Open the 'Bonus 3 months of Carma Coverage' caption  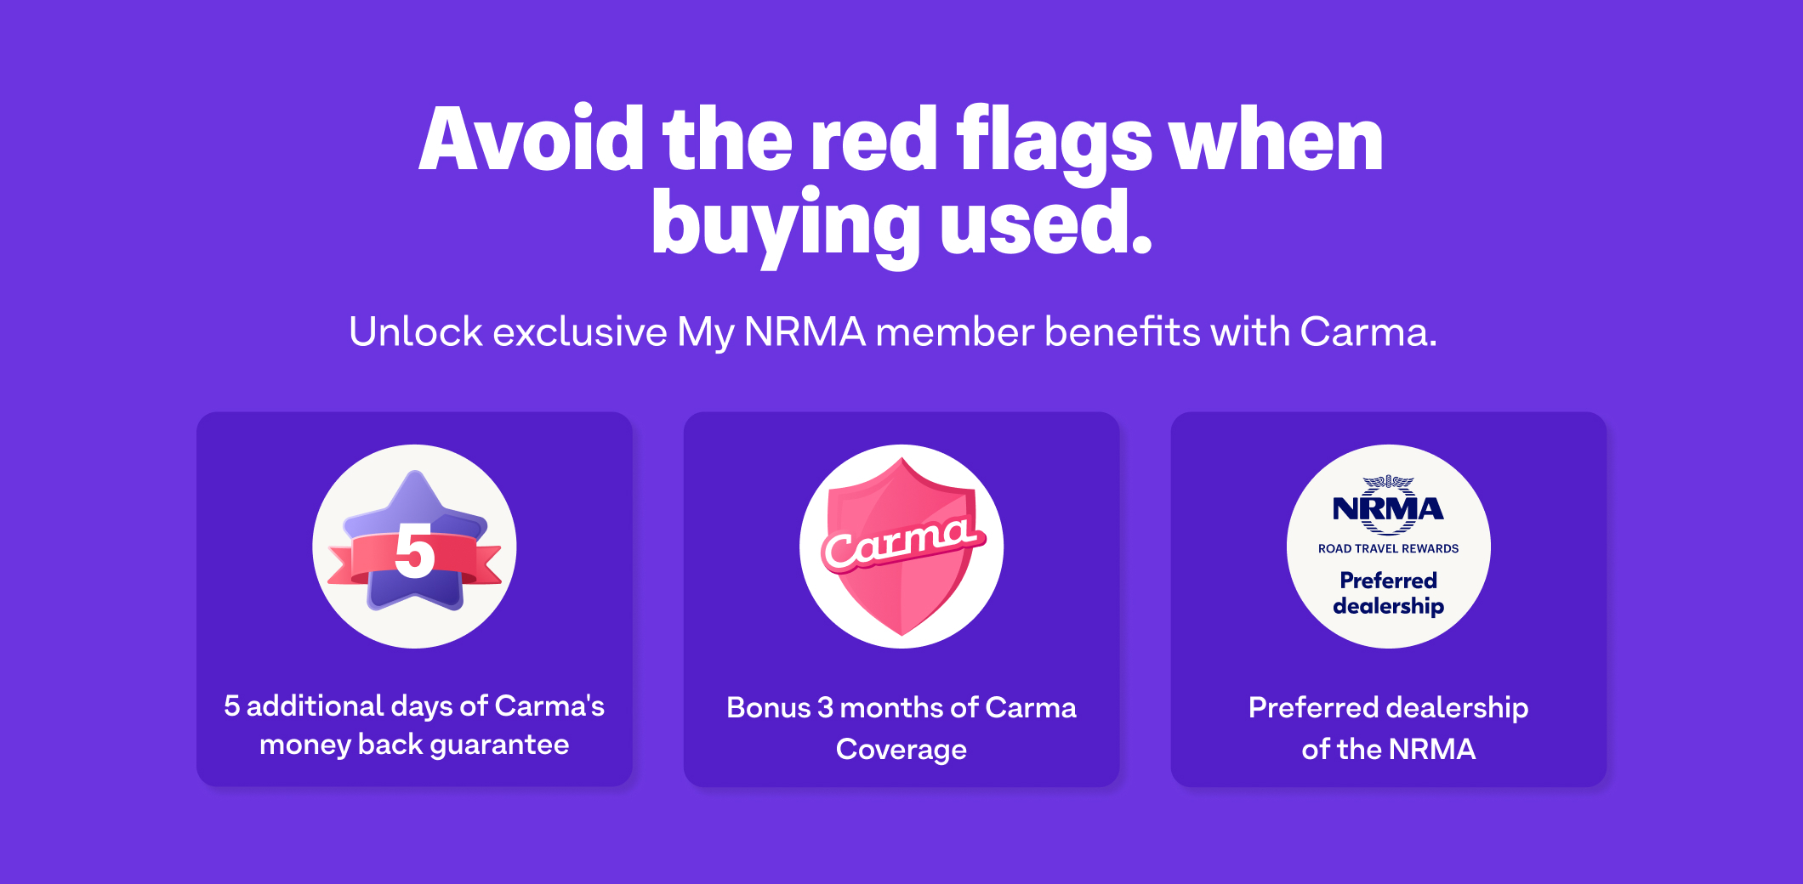click(901, 728)
